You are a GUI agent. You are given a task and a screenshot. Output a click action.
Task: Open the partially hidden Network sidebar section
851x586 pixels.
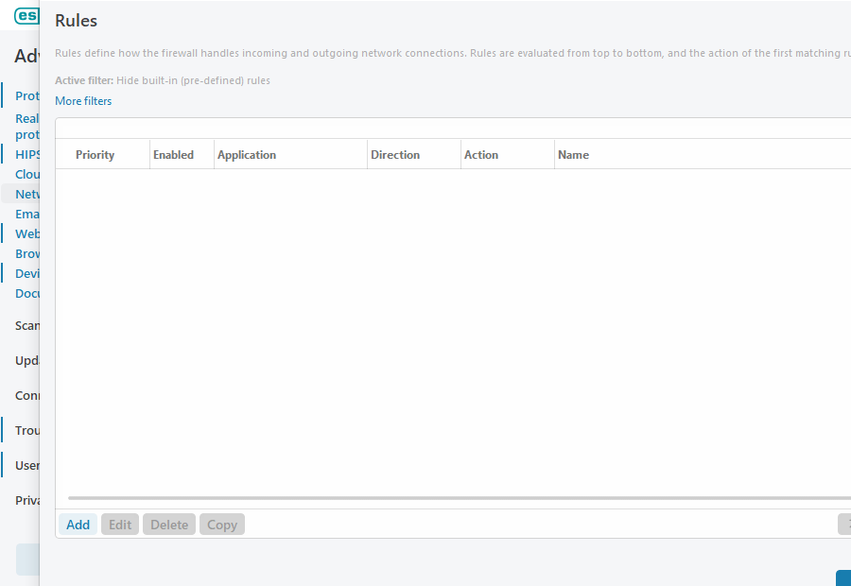[26, 194]
